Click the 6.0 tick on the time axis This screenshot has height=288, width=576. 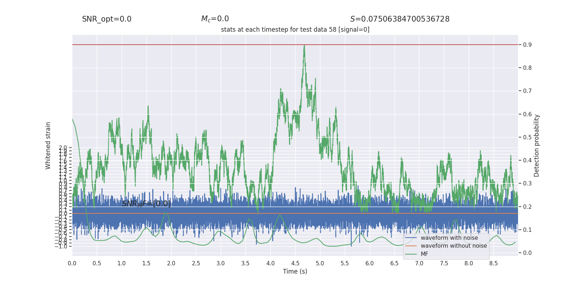tap(370, 264)
